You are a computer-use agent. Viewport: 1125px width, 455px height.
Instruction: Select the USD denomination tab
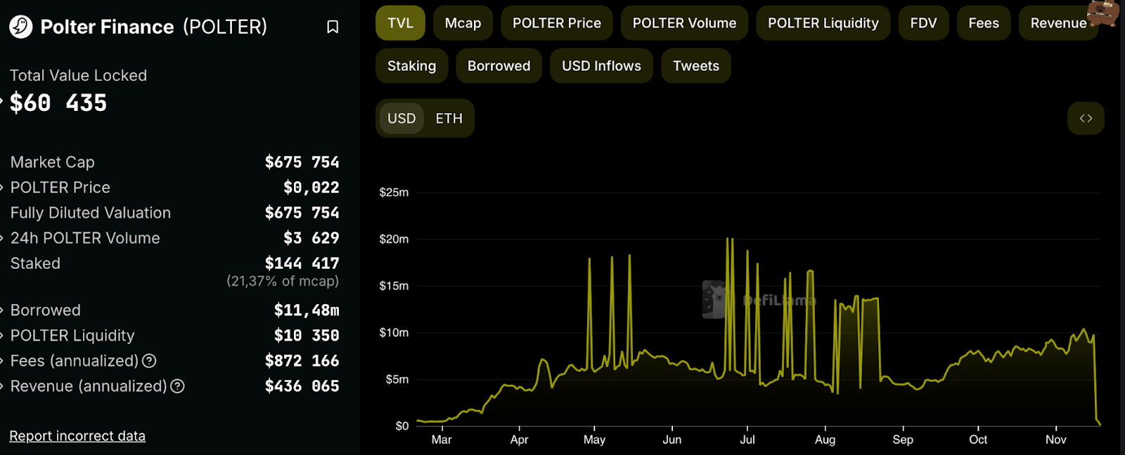tap(401, 119)
